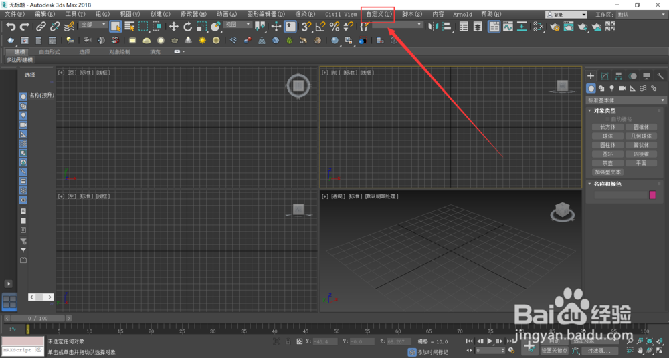The height and width of the screenshot is (358, 669).
Task: Click the 茶壶 teapot button
Action: pos(607,163)
